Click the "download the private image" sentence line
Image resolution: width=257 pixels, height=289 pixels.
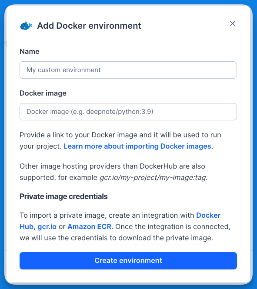click(117, 238)
